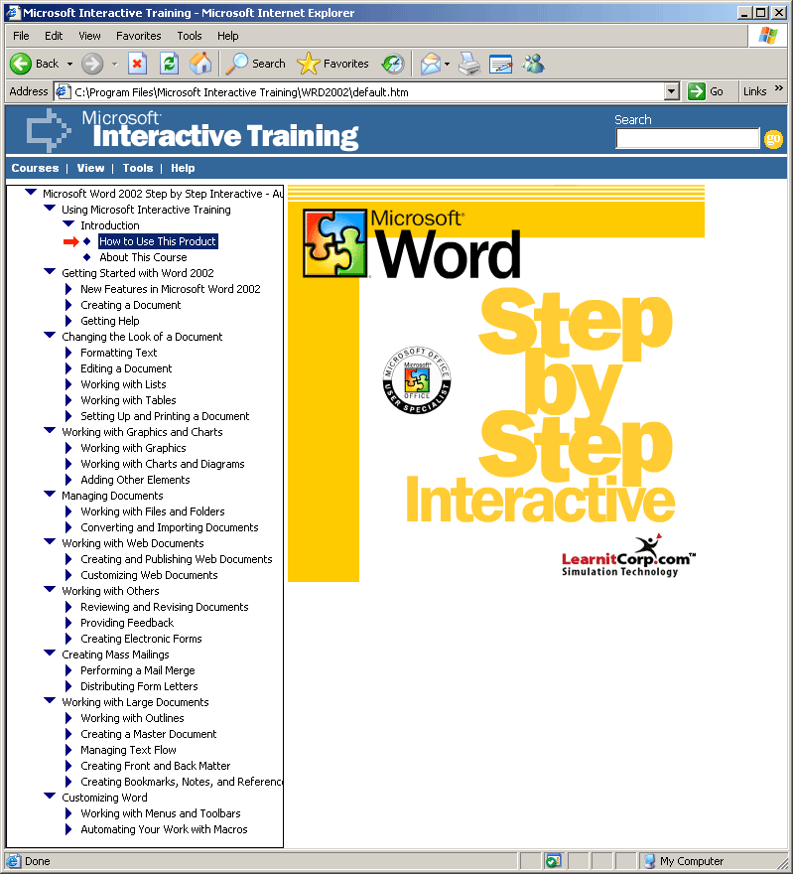
Task: Open the browser View menu
Action: click(89, 36)
